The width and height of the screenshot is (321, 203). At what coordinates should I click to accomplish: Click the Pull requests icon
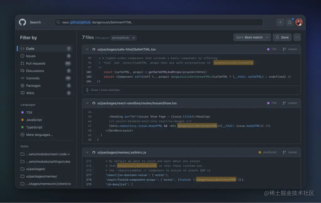(x=22, y=63)
